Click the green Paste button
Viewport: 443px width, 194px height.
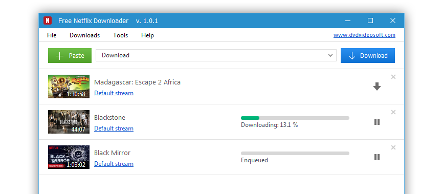pos(70,55)
